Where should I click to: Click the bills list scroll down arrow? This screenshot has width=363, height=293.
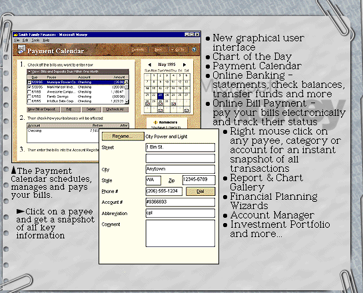[127, 101]
